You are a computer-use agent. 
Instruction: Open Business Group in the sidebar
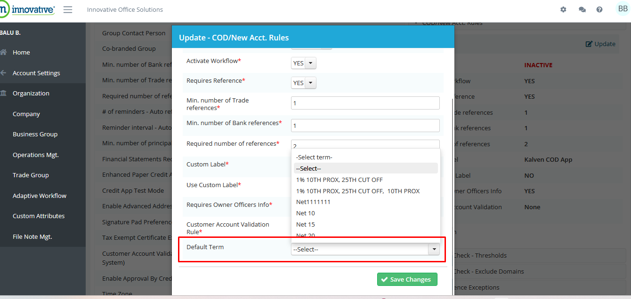(x=35, y=134)
